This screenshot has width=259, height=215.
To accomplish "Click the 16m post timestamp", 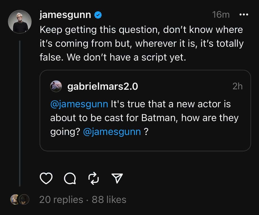I will (221, 15).
